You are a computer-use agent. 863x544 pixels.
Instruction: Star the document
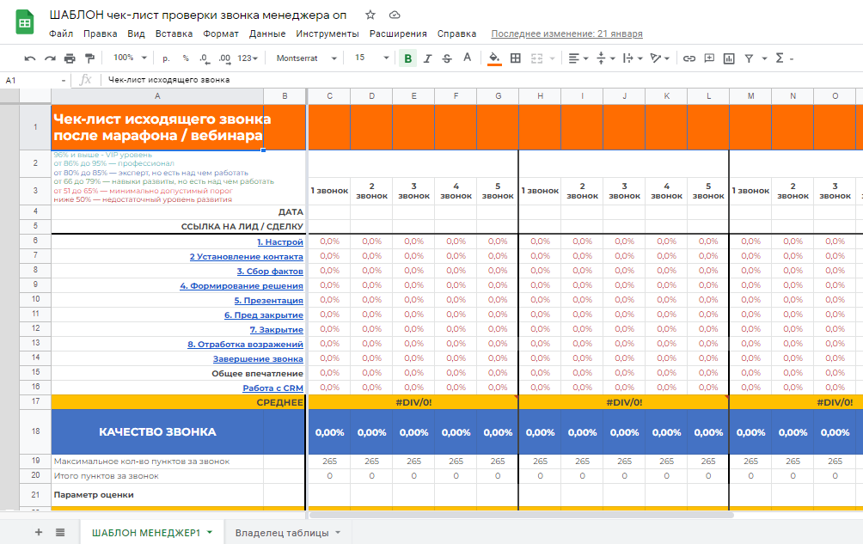[371, 15]
